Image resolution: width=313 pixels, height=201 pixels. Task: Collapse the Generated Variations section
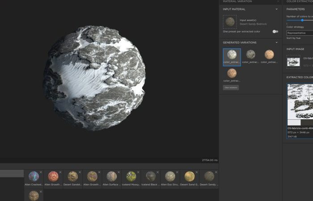(276, 42)
